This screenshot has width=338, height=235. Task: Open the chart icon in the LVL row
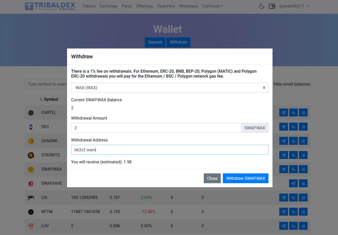(x=293, y=198)
